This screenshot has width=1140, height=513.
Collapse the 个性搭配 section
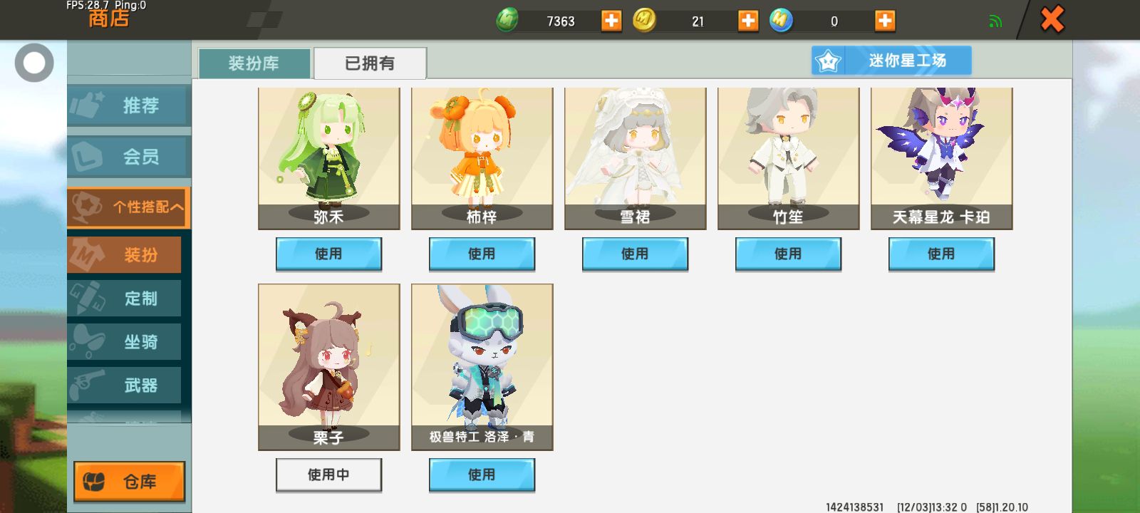[x=129, y=207]
